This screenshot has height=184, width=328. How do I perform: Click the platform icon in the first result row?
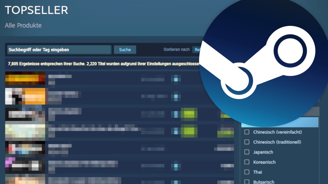tap(176, 79)
